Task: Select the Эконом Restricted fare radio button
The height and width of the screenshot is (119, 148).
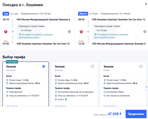Action: pos(92,66)
